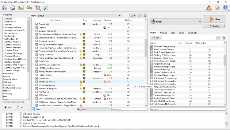This screenshot has width=230, height=130.
Task: Click conflict flag on Flying Mod Beta row
Action: coord(81,55)
